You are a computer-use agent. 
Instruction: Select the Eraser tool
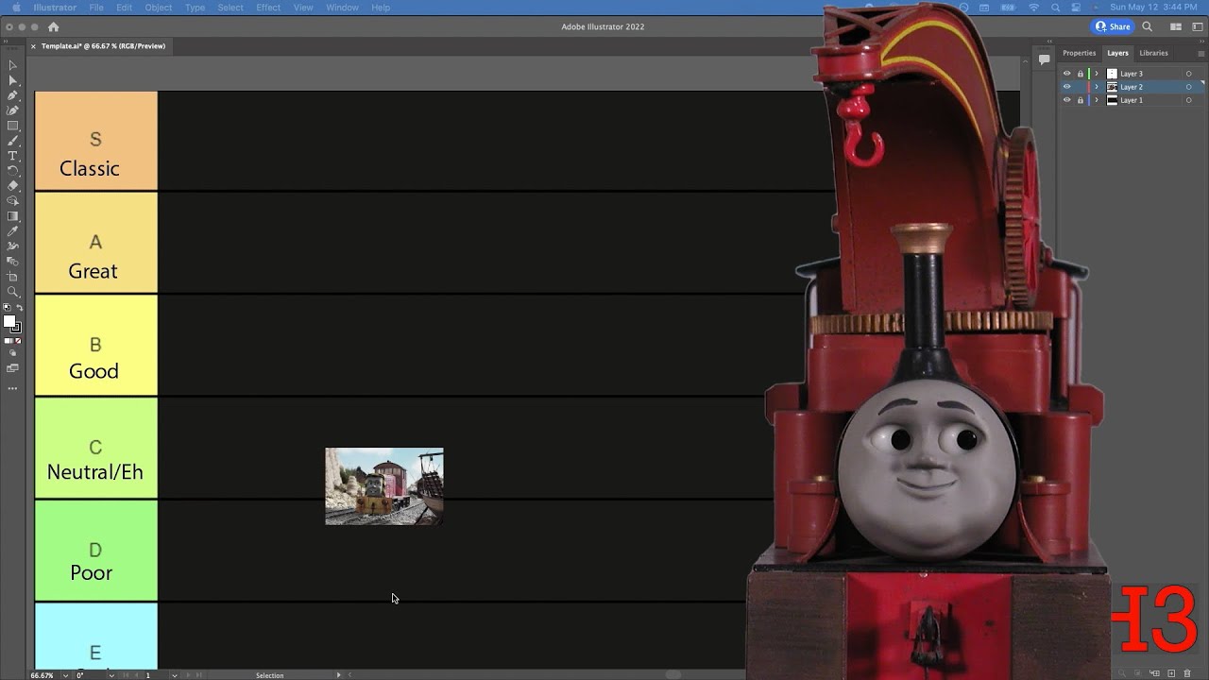[x=12, y=186]
